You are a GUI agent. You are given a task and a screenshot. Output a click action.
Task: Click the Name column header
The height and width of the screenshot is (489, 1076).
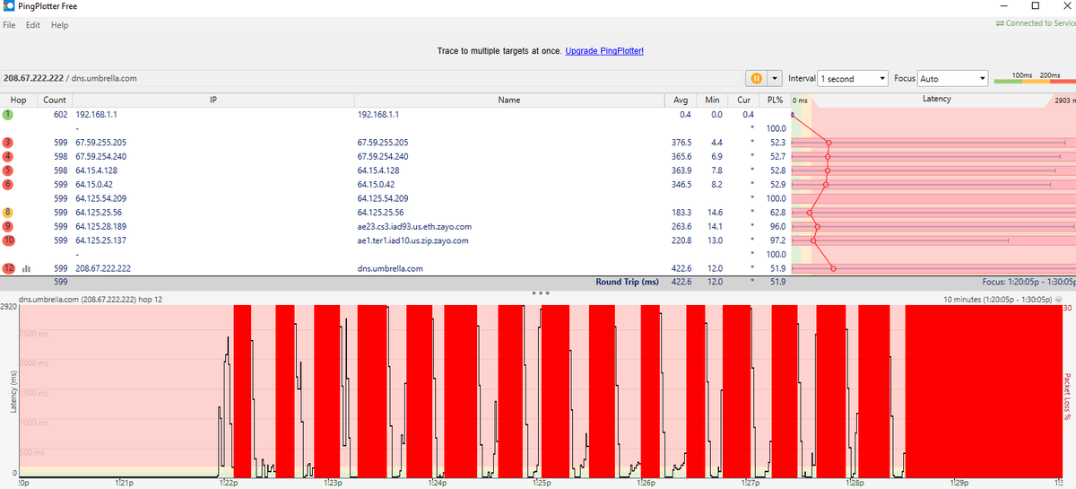[508, 100]
